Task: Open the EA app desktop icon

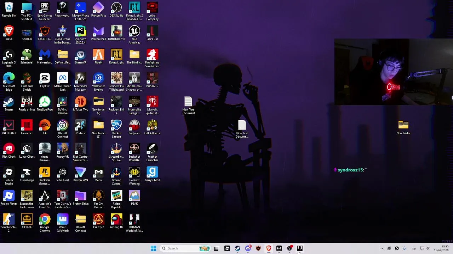Action: pyautogui.click(x=45, y=127)
